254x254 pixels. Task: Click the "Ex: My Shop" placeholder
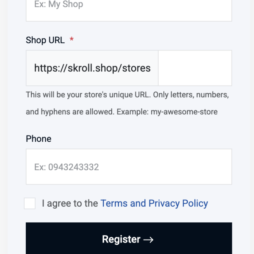click(58, 5)
